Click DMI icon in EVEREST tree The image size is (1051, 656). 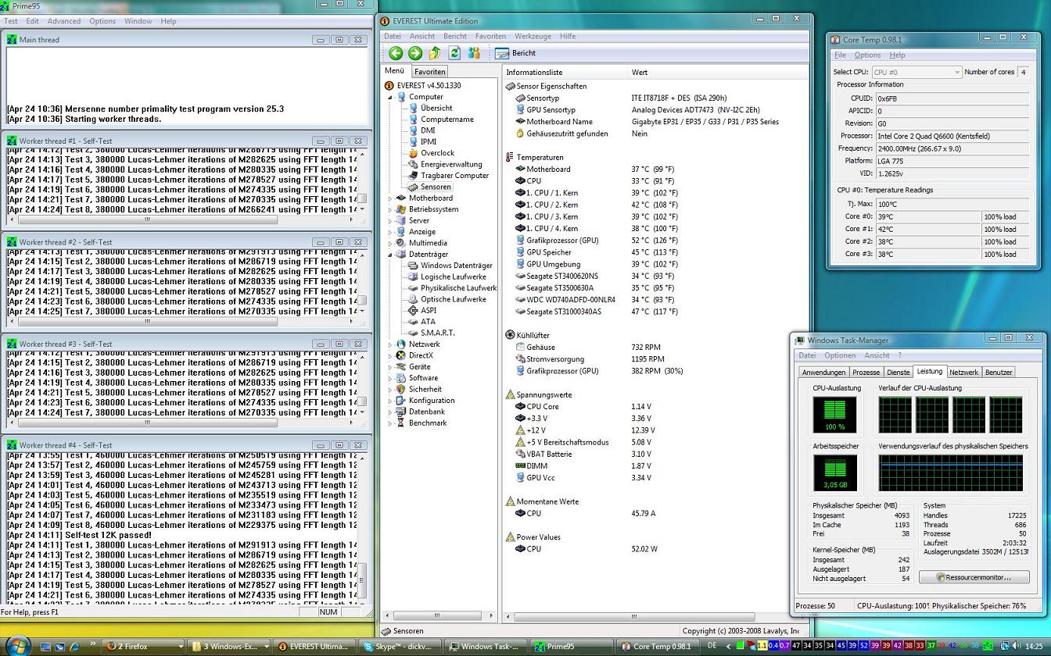point(413,130)
